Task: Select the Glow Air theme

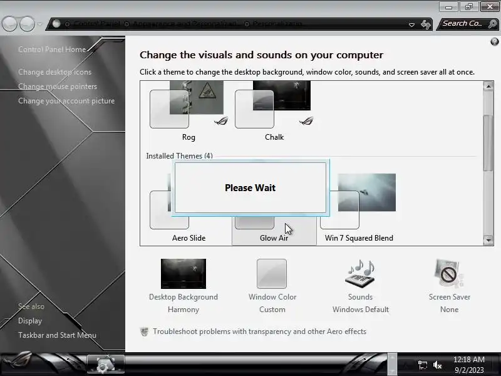Action: [274, 231]
